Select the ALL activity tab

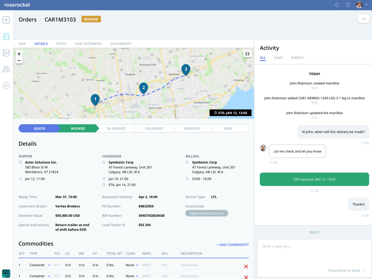(263, 58)
